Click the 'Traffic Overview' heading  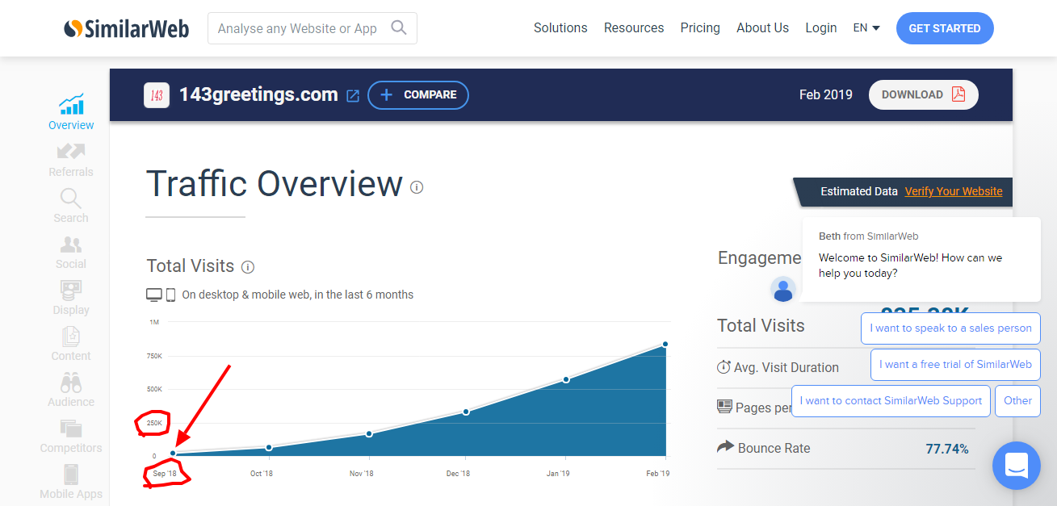tap(275, 184)
